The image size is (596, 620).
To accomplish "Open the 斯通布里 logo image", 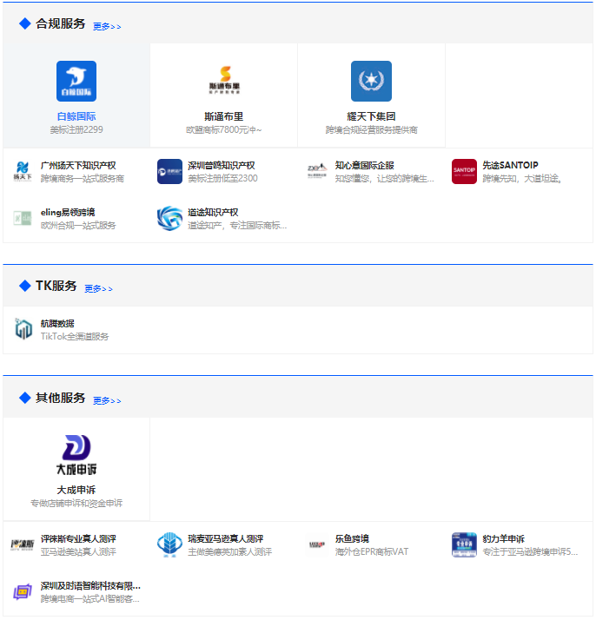I will coord(224,81).
